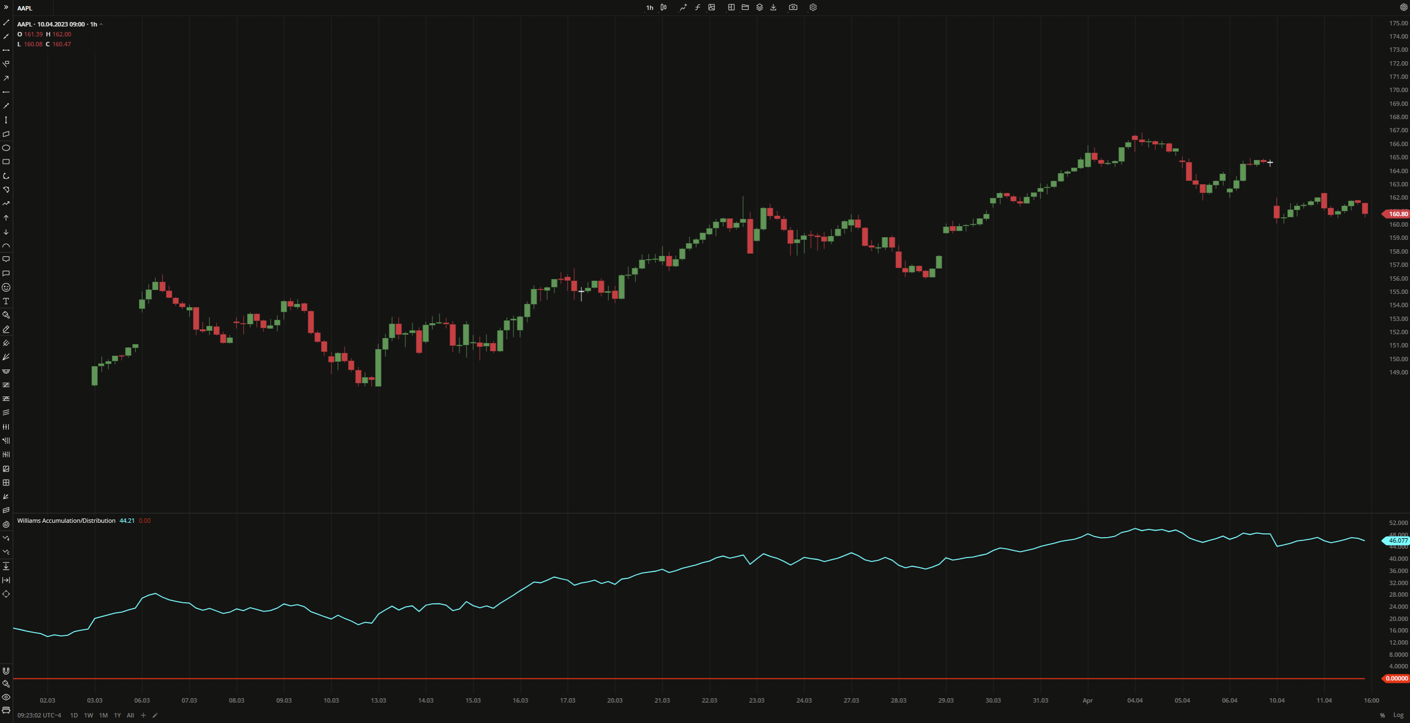Click the red 0.00000 level label
This screenshot has height=723, width=1410.
(1396, 679)
